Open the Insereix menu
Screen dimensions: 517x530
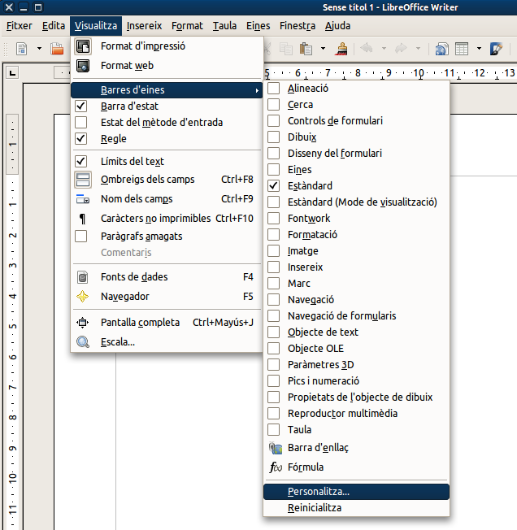click(x=144, y=26)
